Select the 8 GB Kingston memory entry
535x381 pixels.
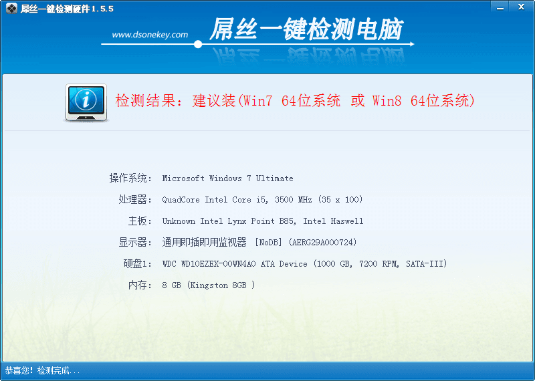pos(209,285)
